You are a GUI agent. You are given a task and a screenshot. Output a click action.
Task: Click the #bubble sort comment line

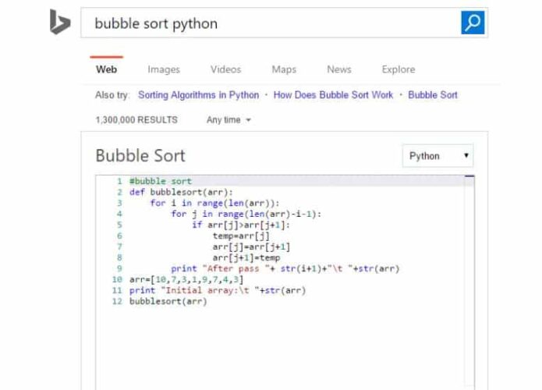[161, 181]
